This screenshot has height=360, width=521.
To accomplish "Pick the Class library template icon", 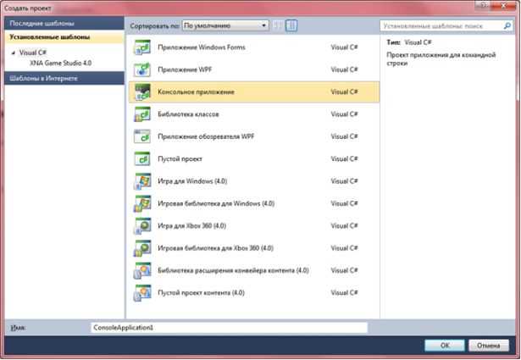I will [x=142, y=114].
